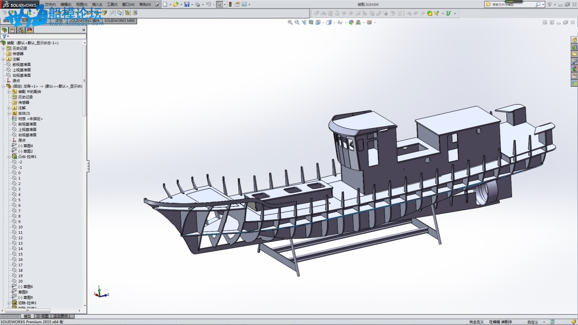The height and width of the screenshot is (325, 578).
Task: Open the PropertyManager tab icon
Action: tap(13, 30)
